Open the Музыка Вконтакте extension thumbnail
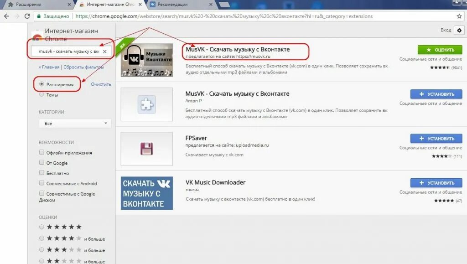 click(147, 60)
